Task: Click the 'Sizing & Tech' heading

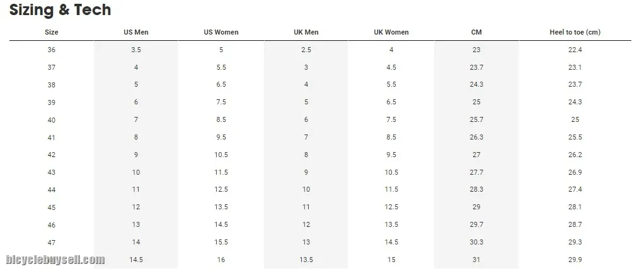Action: click(x=60, y=9)
